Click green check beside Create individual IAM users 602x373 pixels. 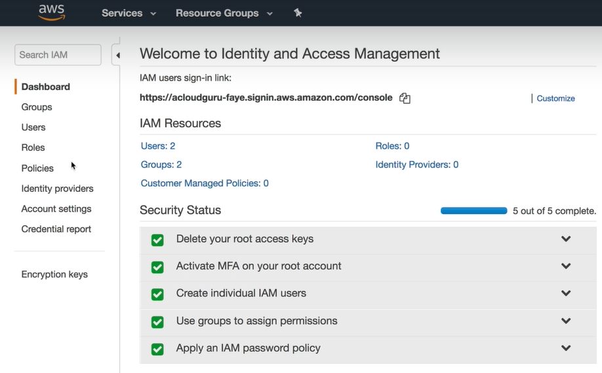157,294
